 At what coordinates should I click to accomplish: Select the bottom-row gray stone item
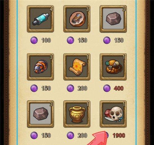pyautogui.click(x=40, y=114)
